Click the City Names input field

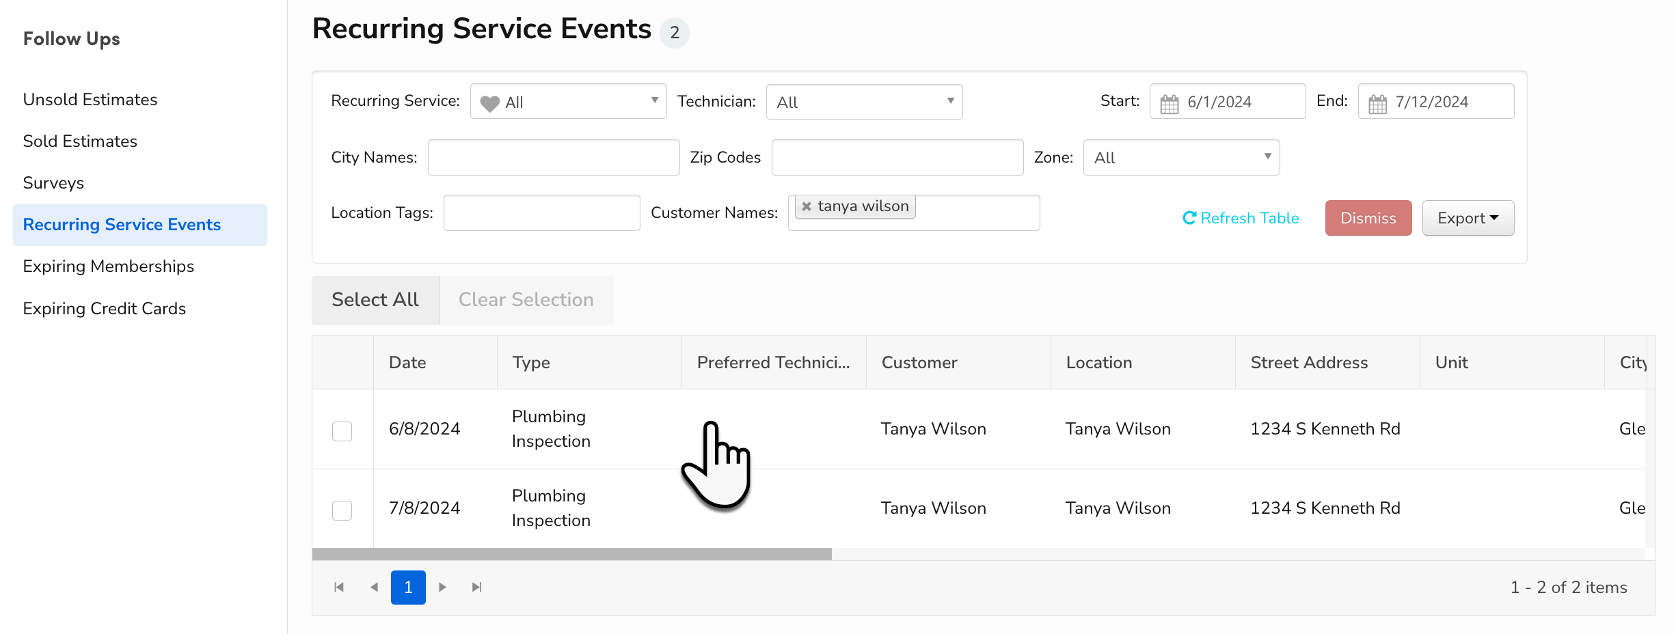553,157
